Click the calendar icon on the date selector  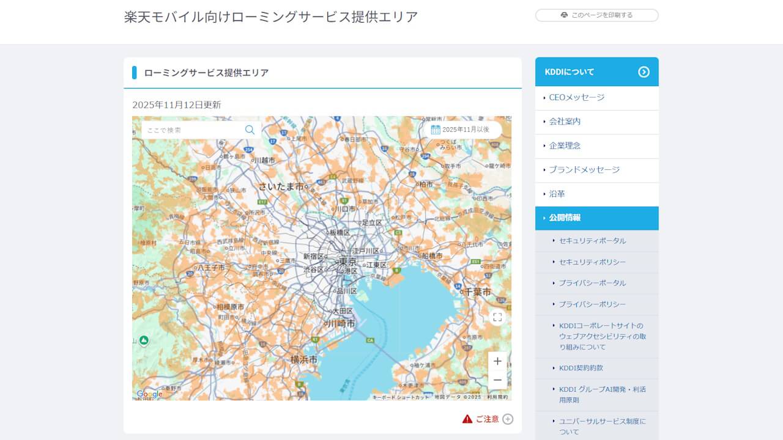[x=436, y=129]
